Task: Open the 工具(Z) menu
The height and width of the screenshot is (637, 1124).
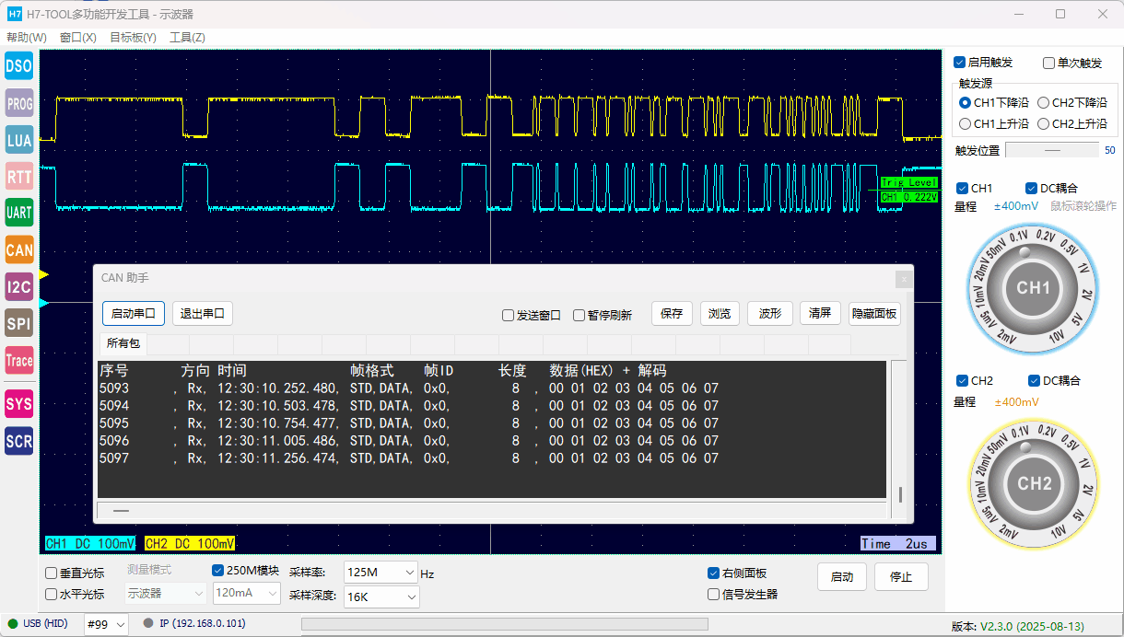Action: 187,38
